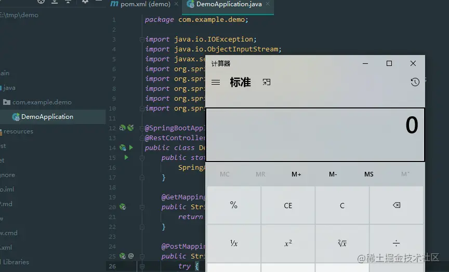Click the Expand All icon in project panel
449x272 pixels.
[x=55, y=2]
